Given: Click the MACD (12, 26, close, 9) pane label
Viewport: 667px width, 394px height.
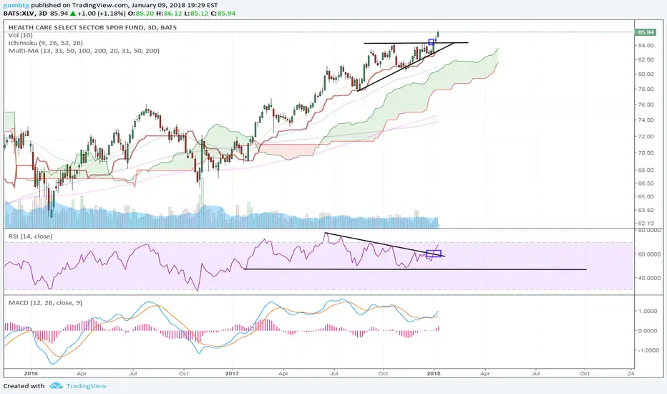Looking at the screenshot, I should tap(46, 303).
